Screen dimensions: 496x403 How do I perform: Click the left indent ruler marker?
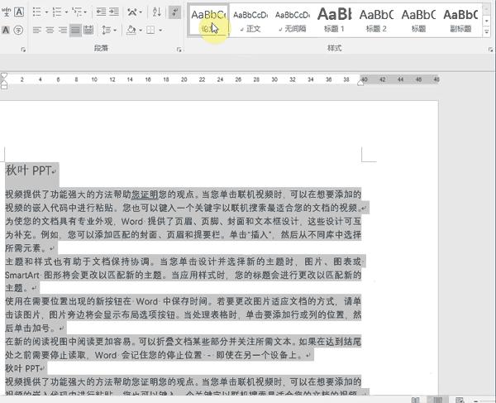[4, 85]
